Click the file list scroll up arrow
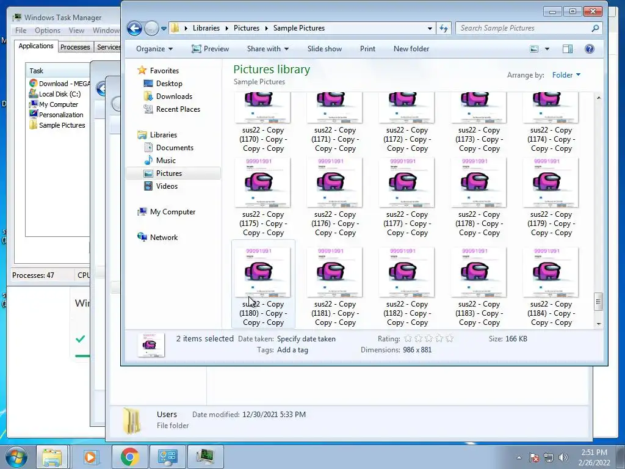Viewport: 625px width, 469px height. pyautogui.click(x=598, y=98)
